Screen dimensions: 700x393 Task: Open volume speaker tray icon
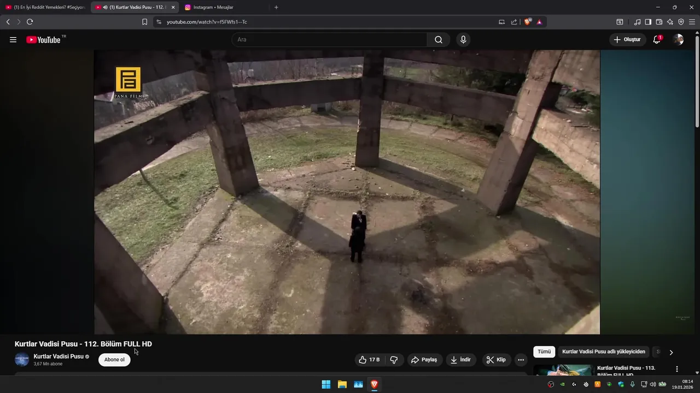pyautogui.click(x=652, y=384)
